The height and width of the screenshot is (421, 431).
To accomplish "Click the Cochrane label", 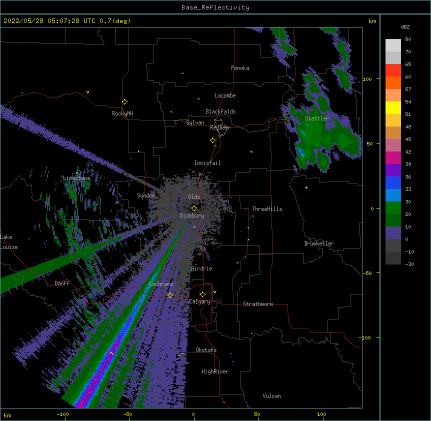I will point(161,284).
